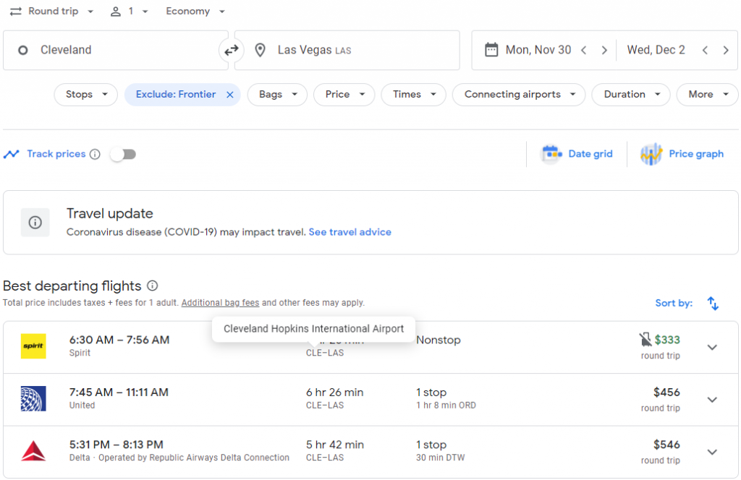
Task: Go to next departure date
Action: [604, 50]
